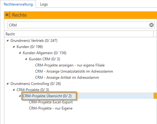Collapse the Kunden (0/ 196) node

coord(14,47)
